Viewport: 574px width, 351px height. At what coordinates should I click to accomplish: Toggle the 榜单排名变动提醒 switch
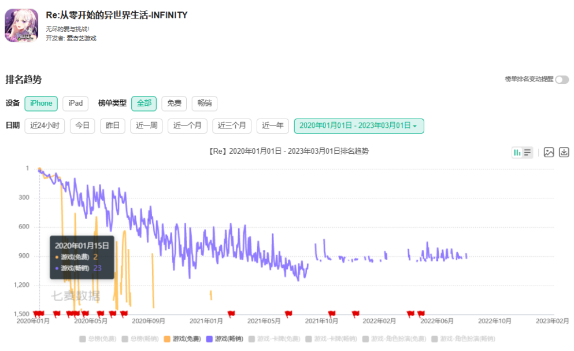[562, 79]
